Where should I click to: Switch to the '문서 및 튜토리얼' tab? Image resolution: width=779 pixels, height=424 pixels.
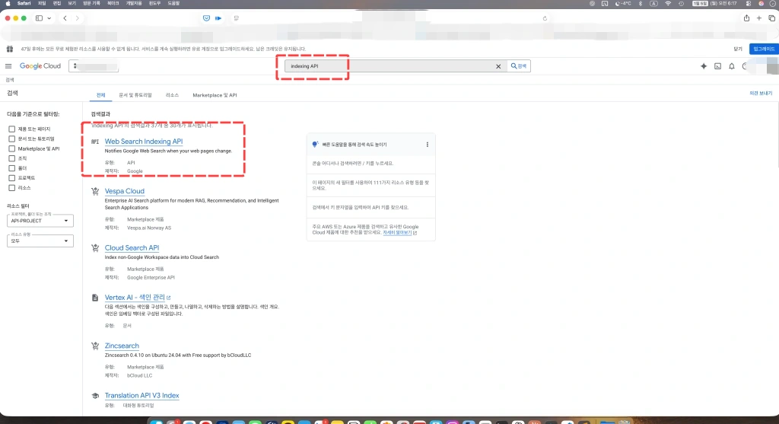(135, 95)
